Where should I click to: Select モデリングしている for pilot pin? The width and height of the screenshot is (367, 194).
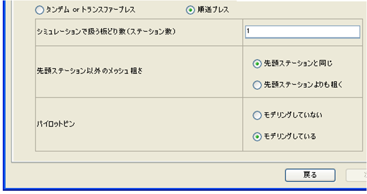point(257,137)
